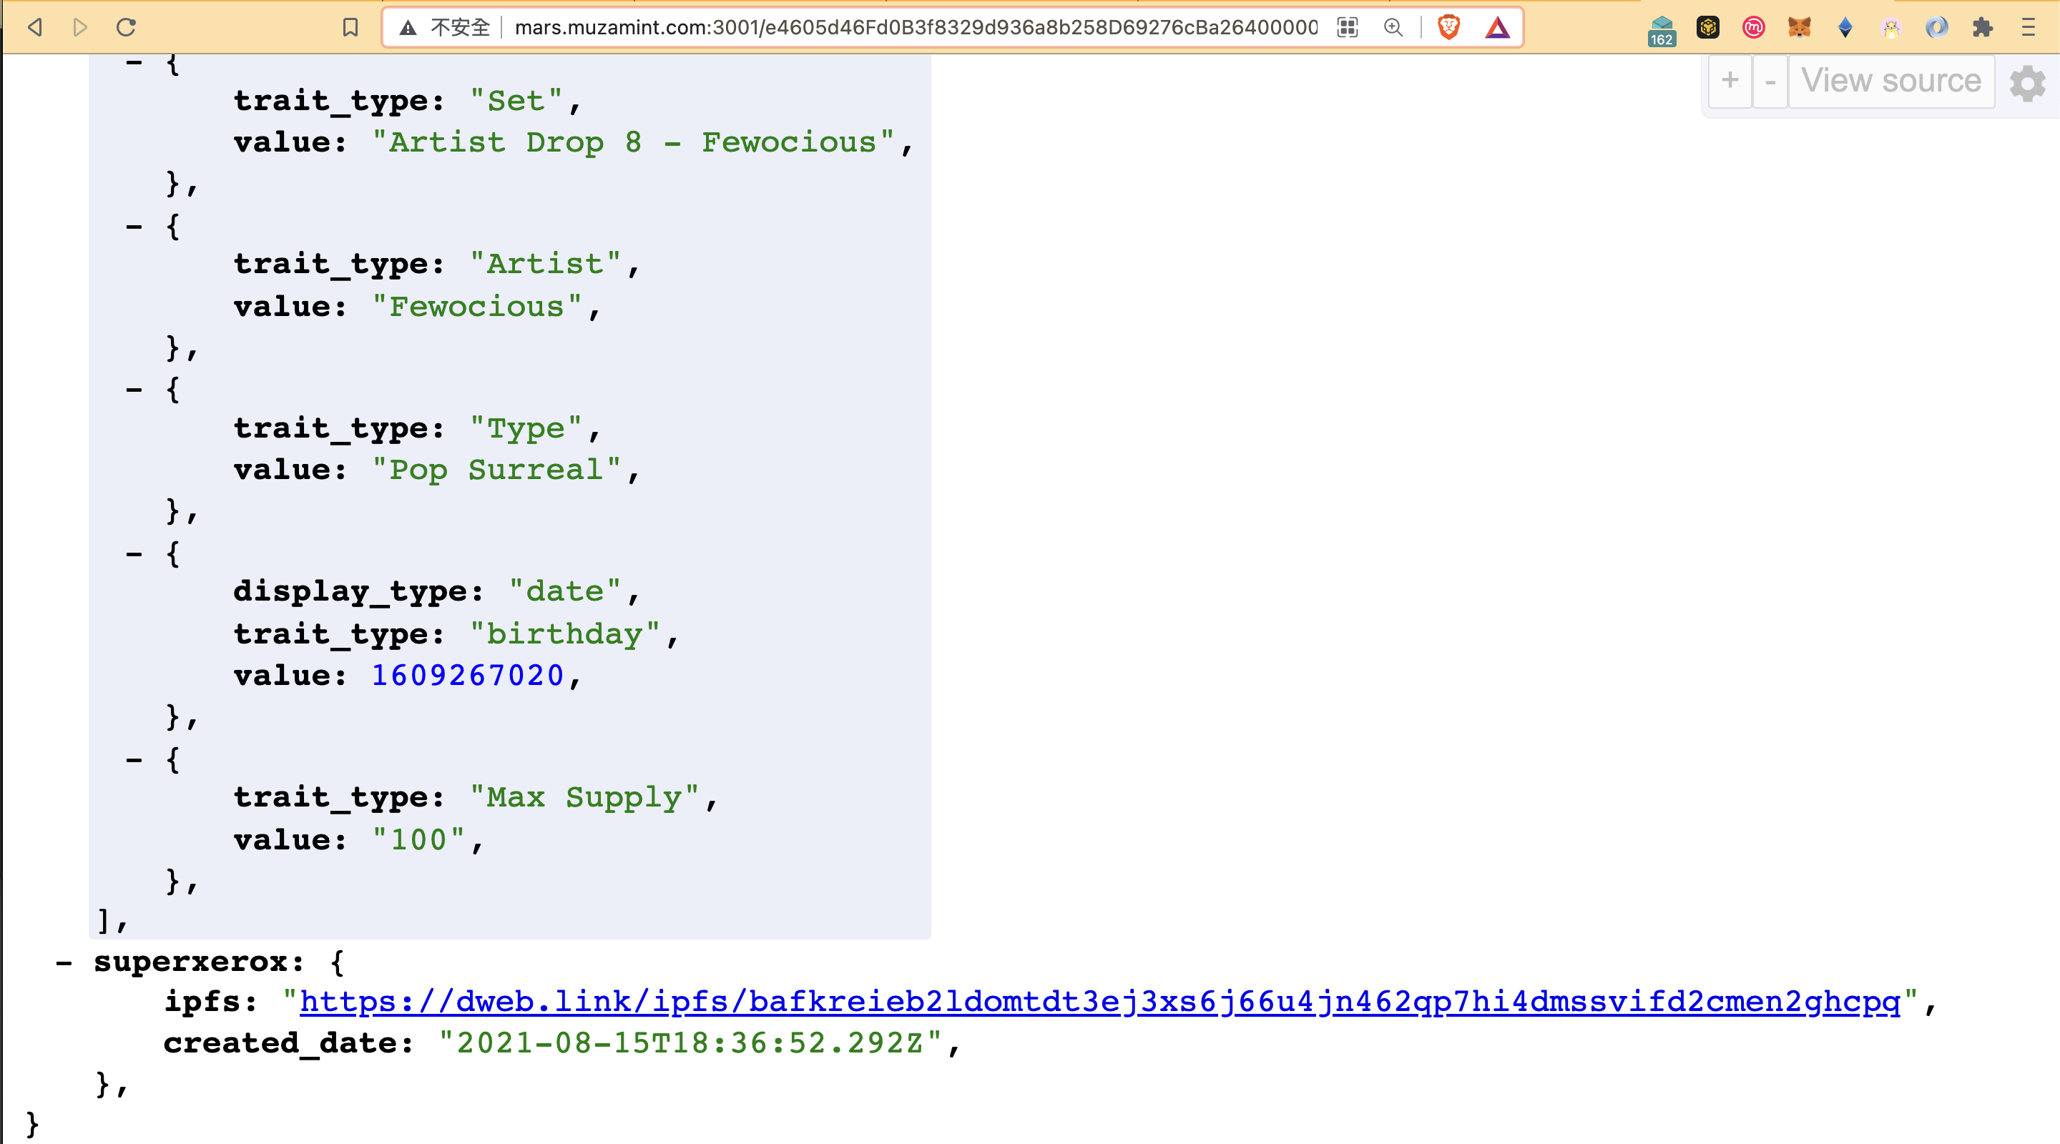Open the red circular m extension
Viewport: 2060px width, 1144px height.
pyautogui.click(x=1754, y=28)
